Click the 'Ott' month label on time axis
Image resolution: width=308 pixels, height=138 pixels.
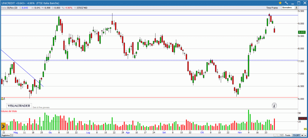click(x=202, y=133)
